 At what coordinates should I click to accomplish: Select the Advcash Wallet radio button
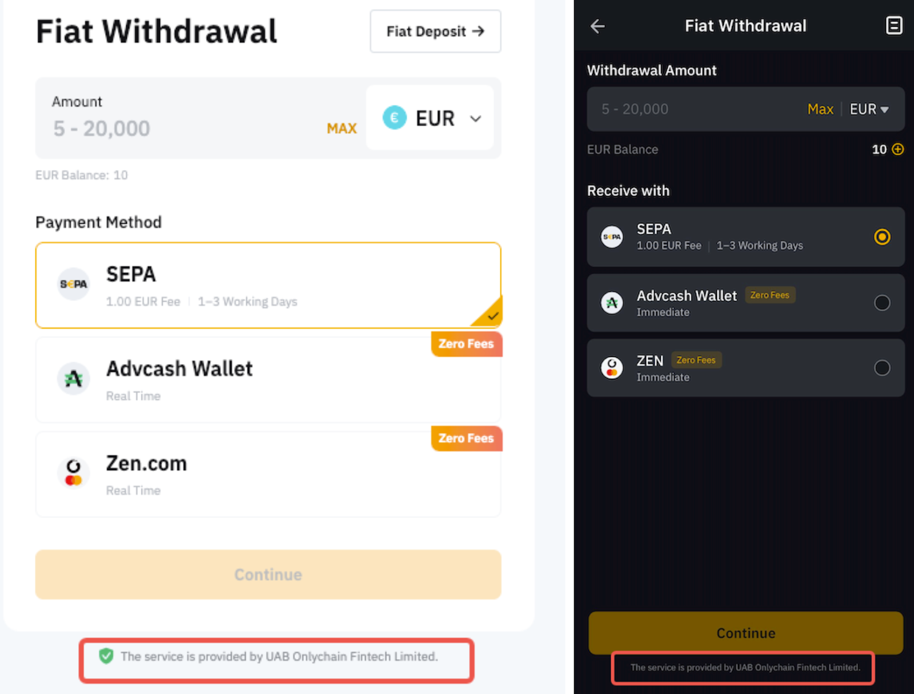[881, 303]
